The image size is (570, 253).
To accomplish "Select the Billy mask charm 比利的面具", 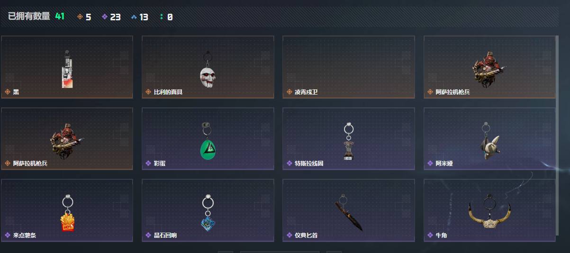I will [208, 67].
